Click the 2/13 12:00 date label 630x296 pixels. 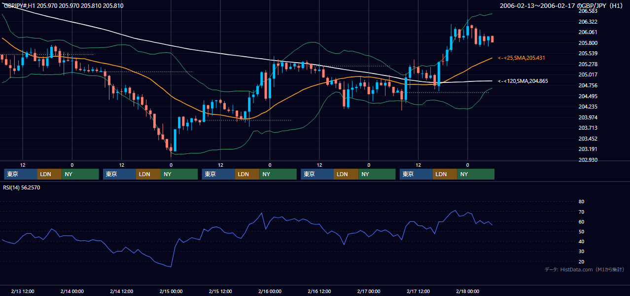(x=23, y=292)
